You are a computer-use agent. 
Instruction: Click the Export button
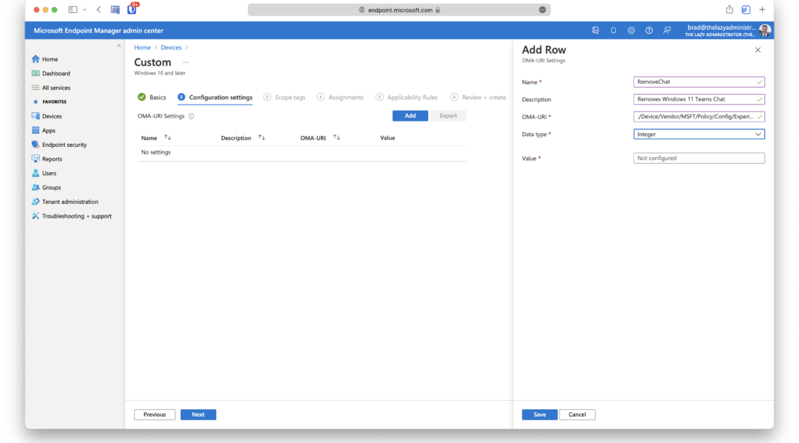449,115
